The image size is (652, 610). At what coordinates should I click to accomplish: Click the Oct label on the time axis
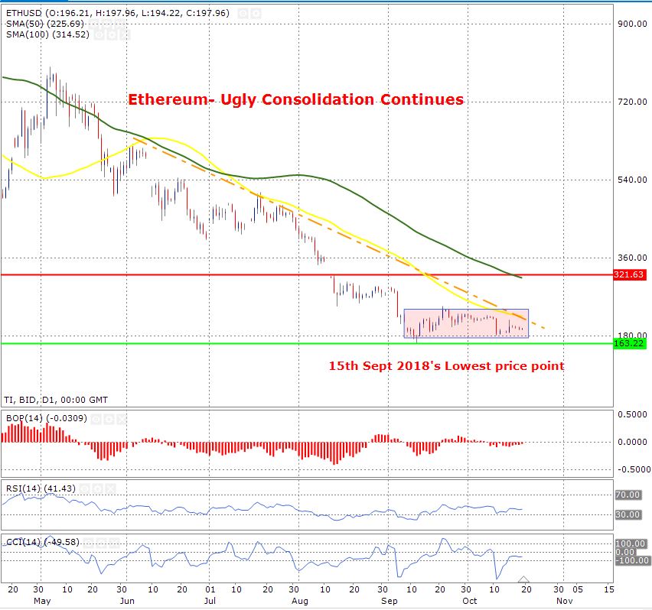(x=470, y=602)
